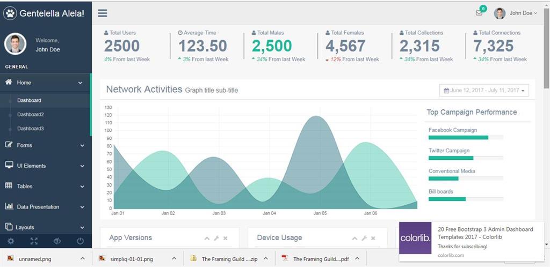
Task: Click the Total Connections value 7,325
Action: 494,46
